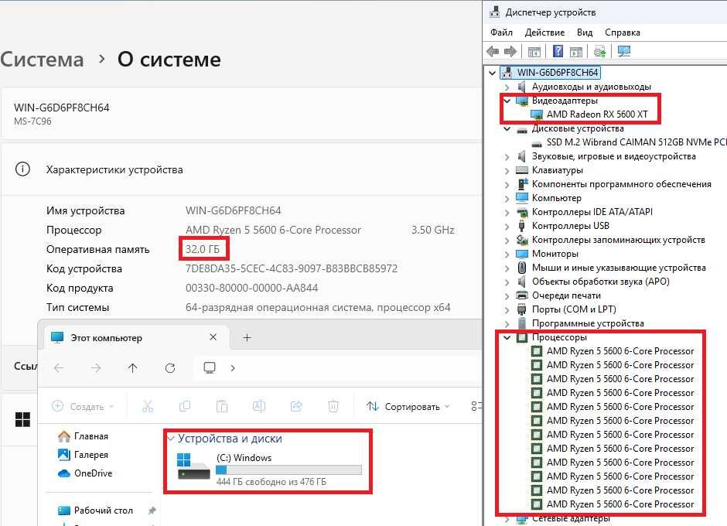
Task: Click the Очереди печати printer icon
Action: pyautogui.click(x=522, y=295)
